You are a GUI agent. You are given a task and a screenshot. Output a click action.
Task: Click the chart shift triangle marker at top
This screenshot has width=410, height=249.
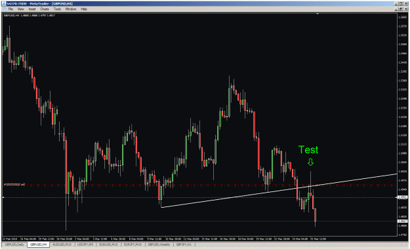pos(318,14)
